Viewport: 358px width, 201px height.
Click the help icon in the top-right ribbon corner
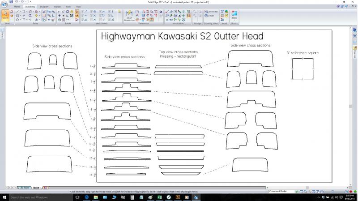(x=338, y=6)
